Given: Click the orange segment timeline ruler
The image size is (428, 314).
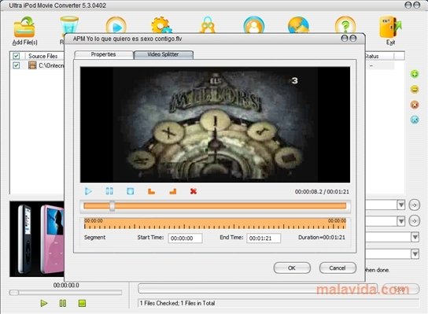Looking at the screenshot, I should point(215,223).
